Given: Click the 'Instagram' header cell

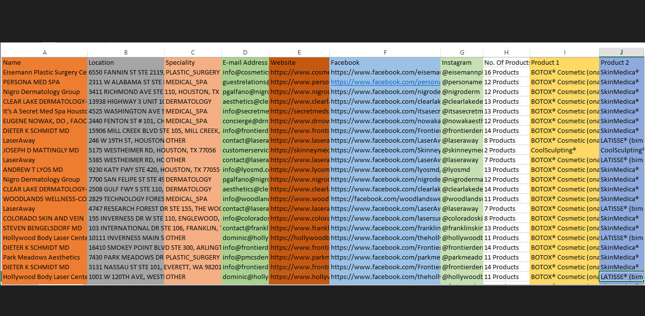Looking at the screenshot, I should (461, 63).
